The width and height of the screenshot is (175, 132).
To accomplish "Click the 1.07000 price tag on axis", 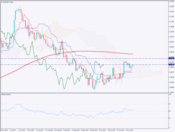I will pos(171,64).
